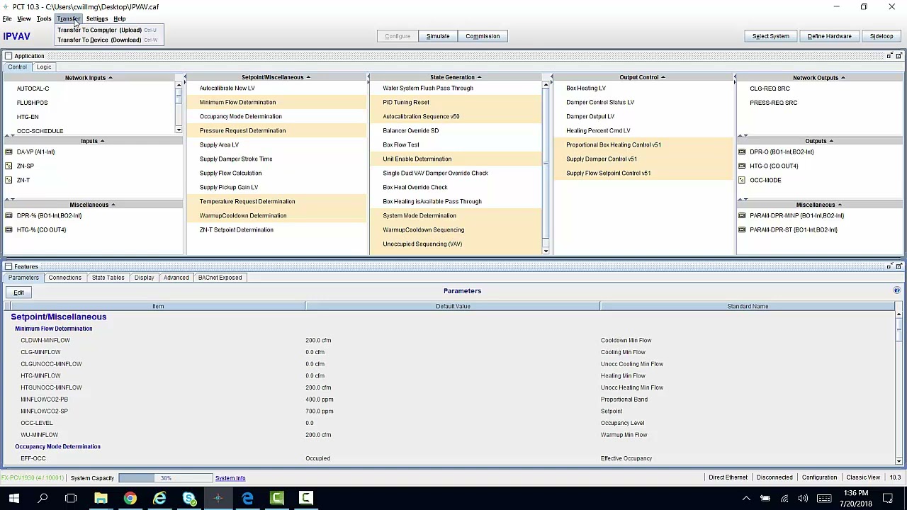Image resolution: width=907 pixels, height=510 pixels.
Task: Open taskbar search
Action: click(x=43, y=498)
